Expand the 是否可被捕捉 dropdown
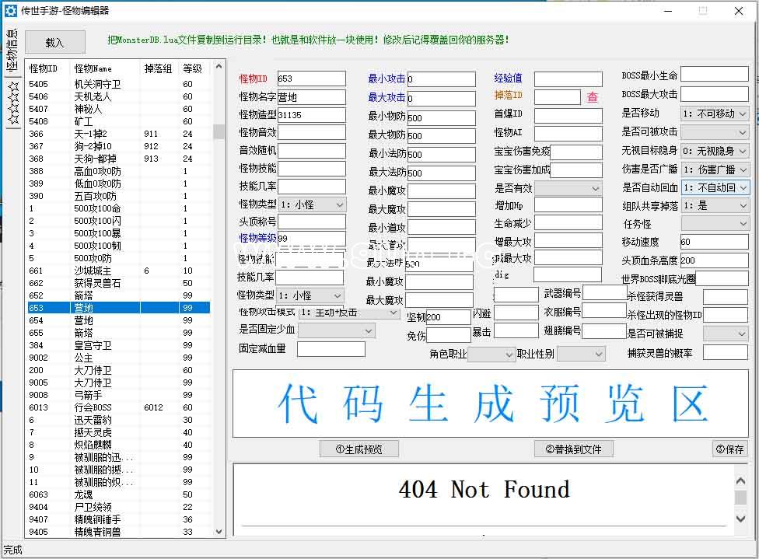This screenshot has height=559, width=759. click(725, 334)
